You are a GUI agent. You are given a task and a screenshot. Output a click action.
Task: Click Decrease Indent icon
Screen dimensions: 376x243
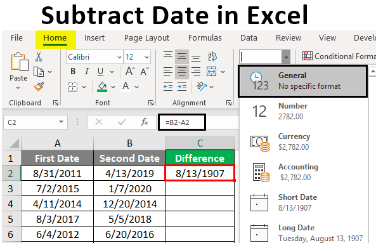168,86
